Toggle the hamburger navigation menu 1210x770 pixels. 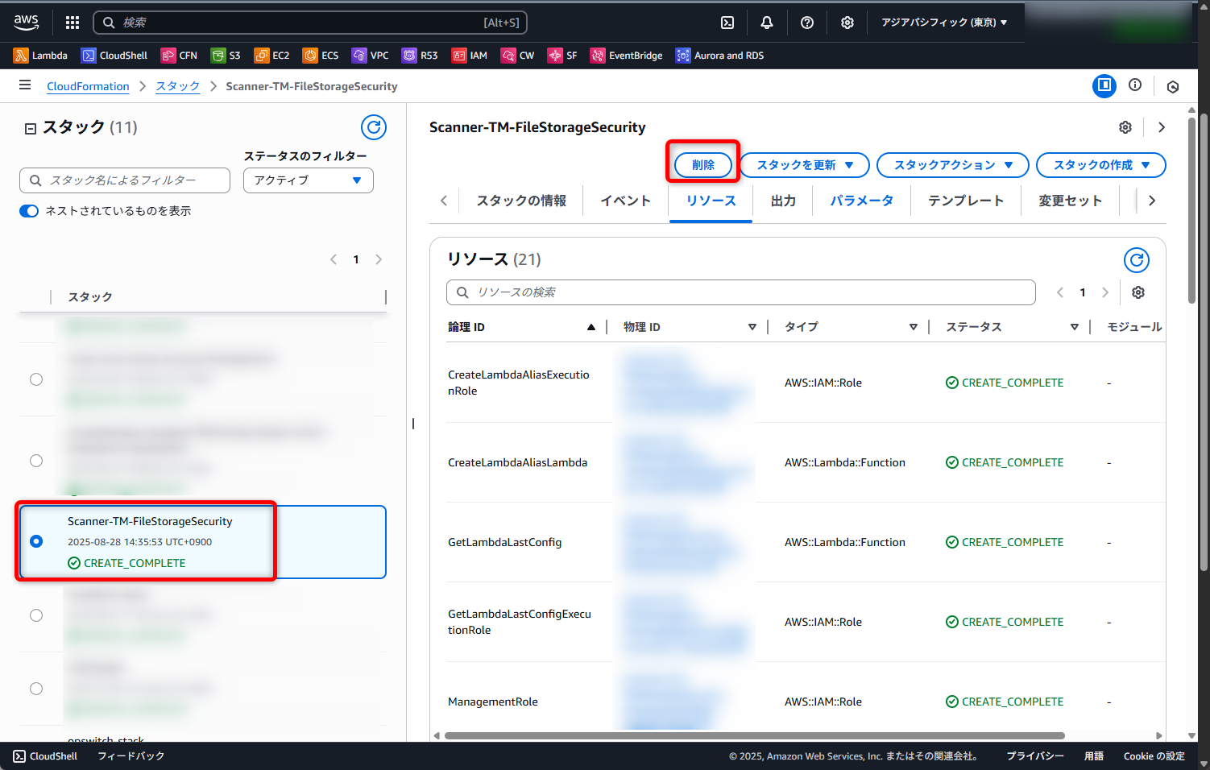tap(25, 85)
